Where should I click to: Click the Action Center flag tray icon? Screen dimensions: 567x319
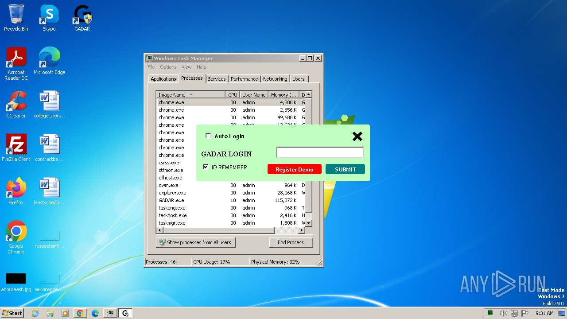click(x=524, y=313)
